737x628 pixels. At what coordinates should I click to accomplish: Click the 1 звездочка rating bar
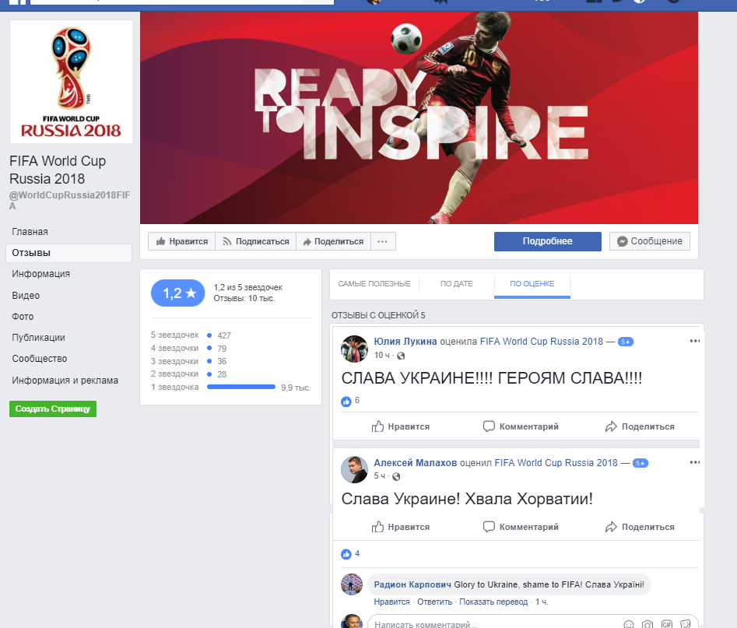click(x=241, y=387)
